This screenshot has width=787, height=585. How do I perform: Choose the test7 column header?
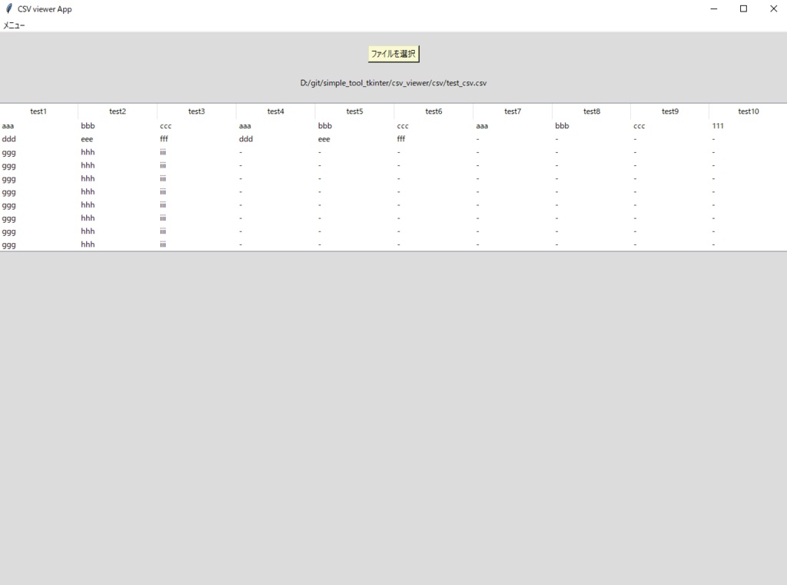point(513,111)
